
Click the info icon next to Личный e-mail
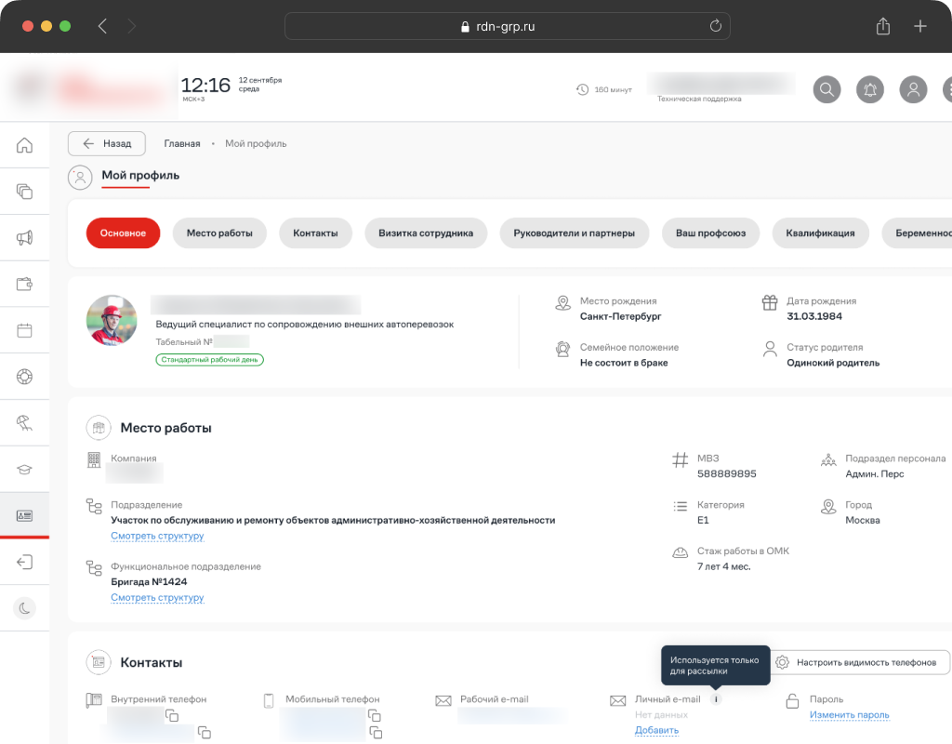click(715, 699)
